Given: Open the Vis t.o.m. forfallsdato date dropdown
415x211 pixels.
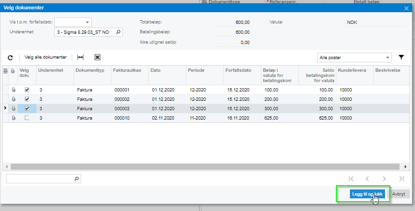Looking at the screenshot, I should [x=87, y=22].
